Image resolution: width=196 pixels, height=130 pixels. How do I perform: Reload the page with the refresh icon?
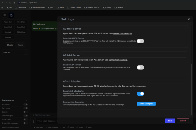10,2
